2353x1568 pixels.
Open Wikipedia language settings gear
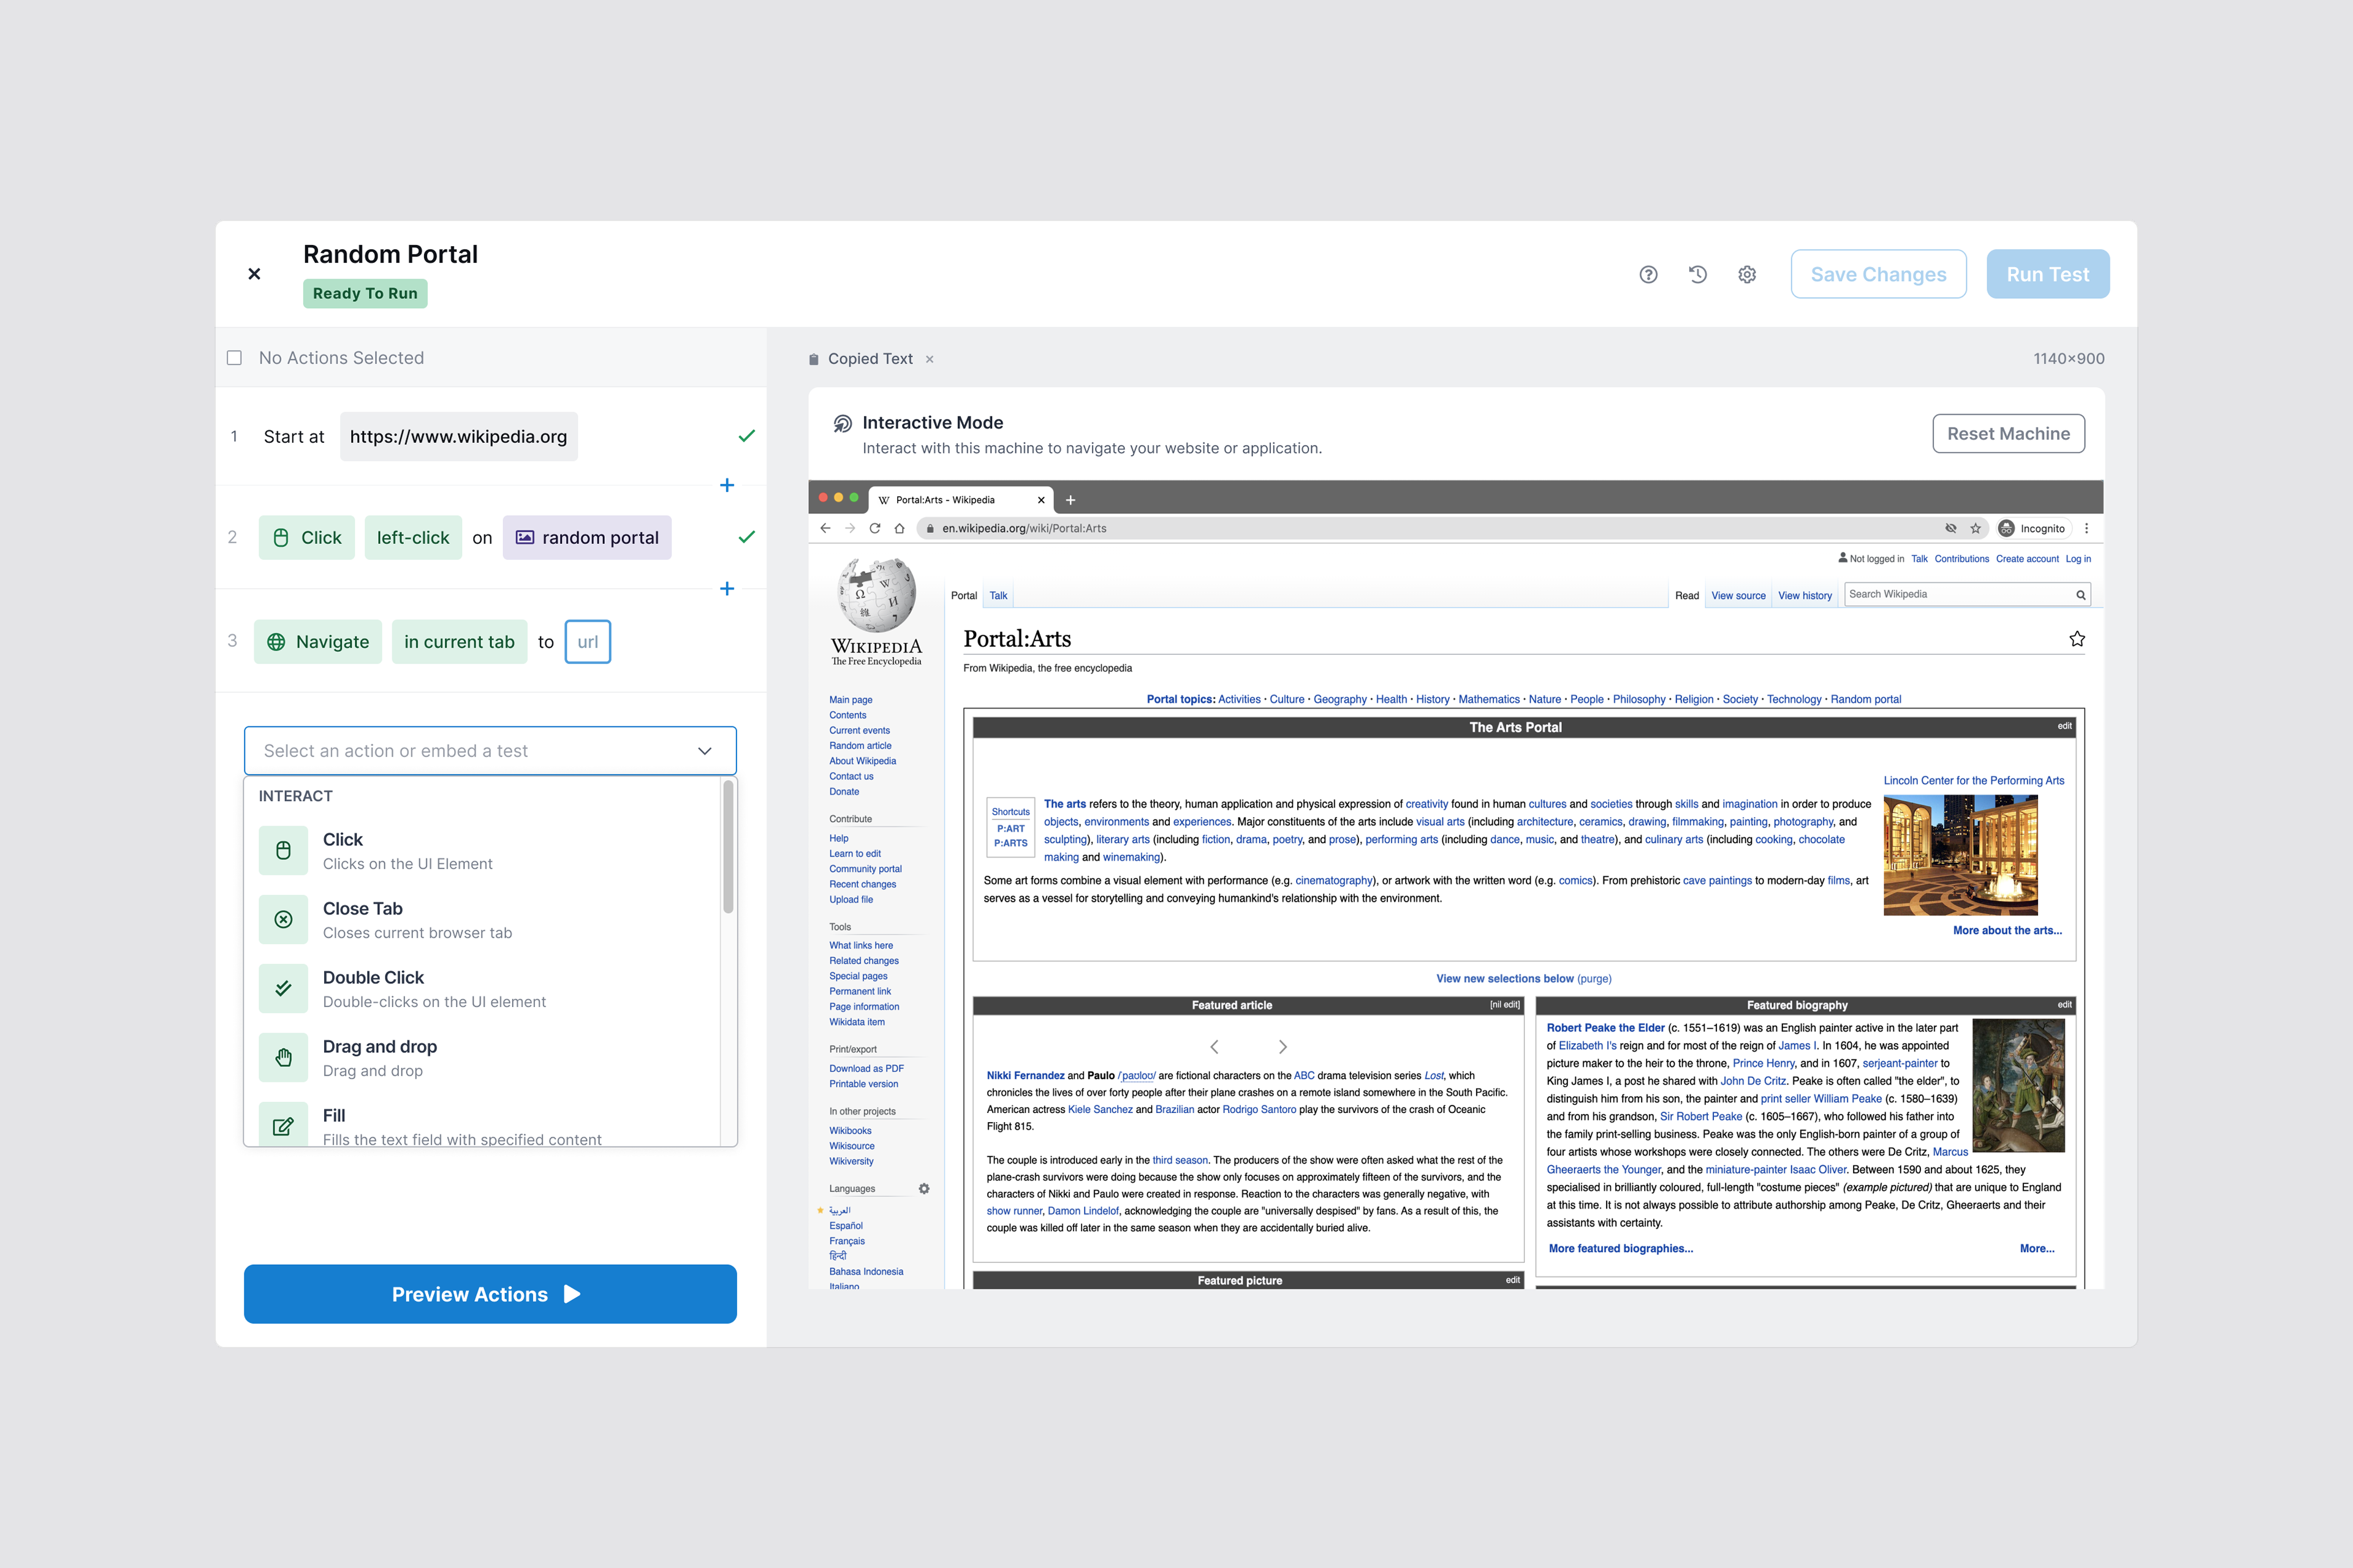coord(923,1188)
